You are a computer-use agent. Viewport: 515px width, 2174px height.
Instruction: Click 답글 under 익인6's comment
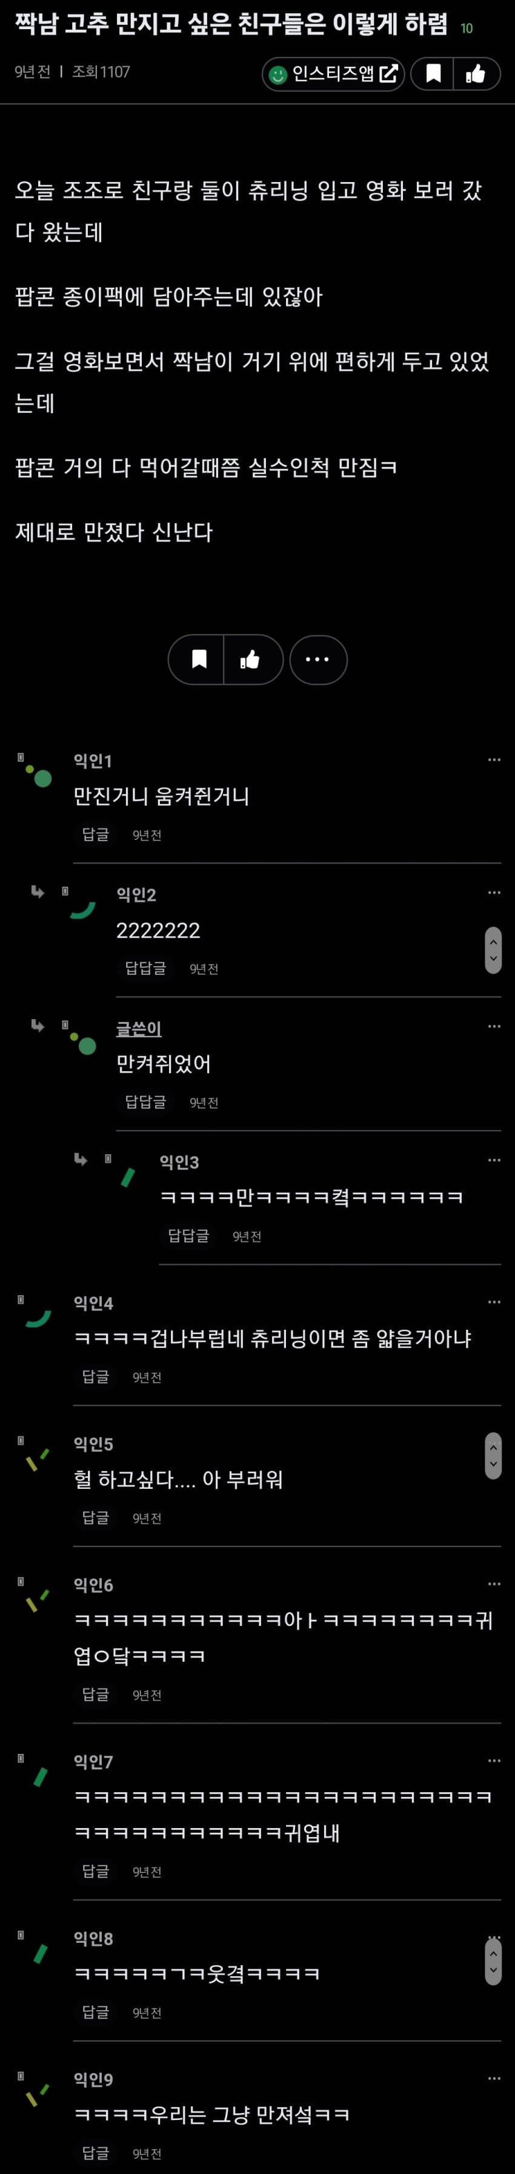point(95,1694)
